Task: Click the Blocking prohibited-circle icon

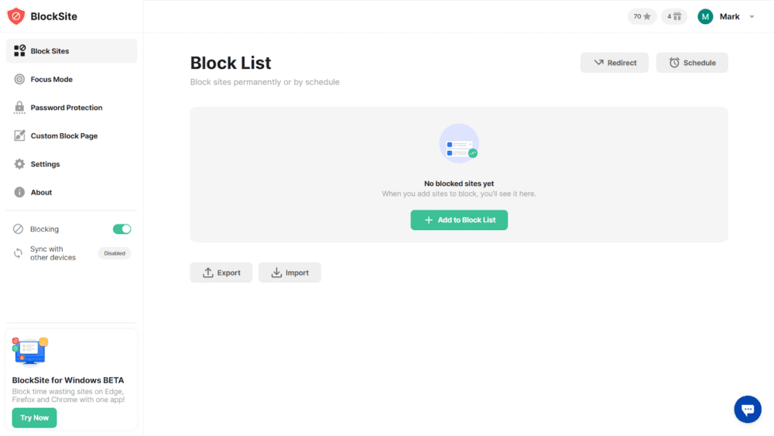Action: [19, 228]
